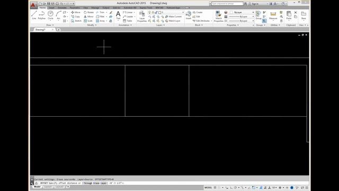This screenshot has width=339, height=191.
Task: Click the Insert block button
Action: (x=189, y=15)
